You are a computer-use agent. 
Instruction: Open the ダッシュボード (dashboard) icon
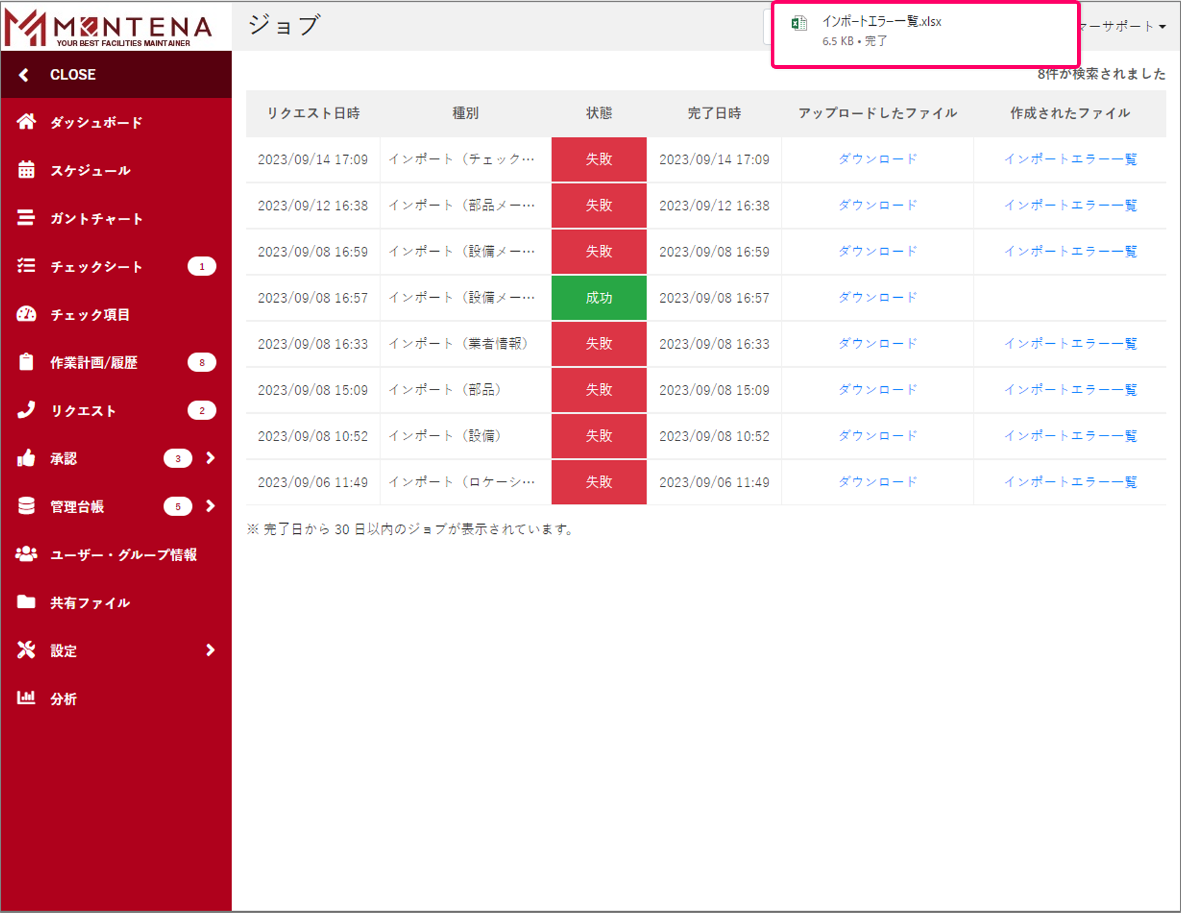pos(26,122)
